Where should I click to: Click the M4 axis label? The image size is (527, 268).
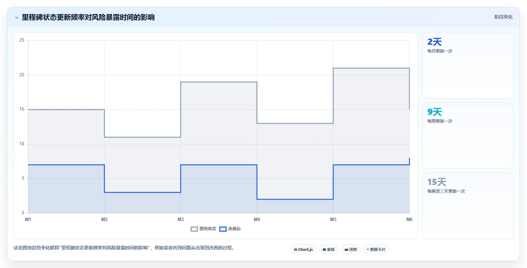tap(257, 220)
